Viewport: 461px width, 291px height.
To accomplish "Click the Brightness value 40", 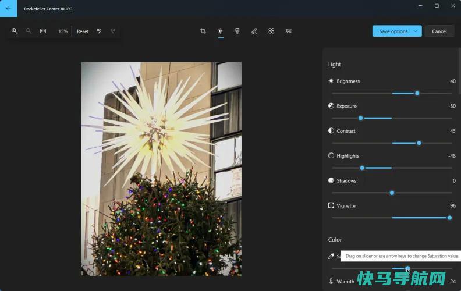I will click(453, 81).
